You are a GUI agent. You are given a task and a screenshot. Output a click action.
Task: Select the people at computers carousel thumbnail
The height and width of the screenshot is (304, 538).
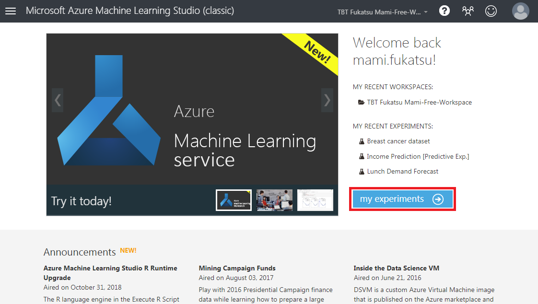pyautogui.click(x=274, y=200)
